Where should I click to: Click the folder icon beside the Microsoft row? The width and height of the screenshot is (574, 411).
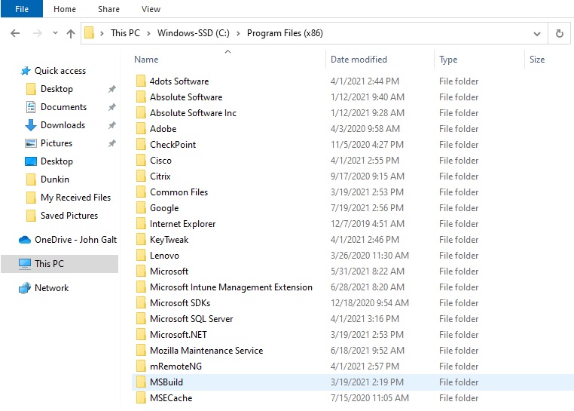click(141, 271)
